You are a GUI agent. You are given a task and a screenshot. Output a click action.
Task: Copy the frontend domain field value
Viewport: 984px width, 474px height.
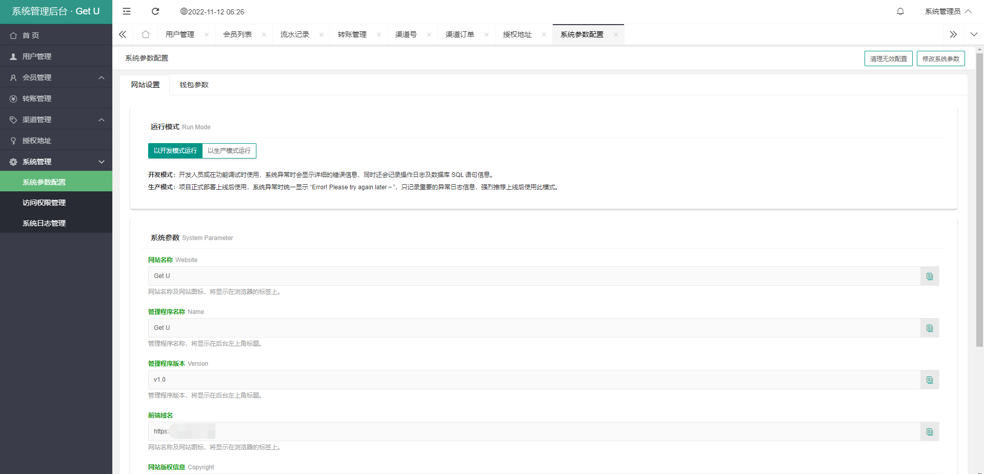pyautogui.click(x=929, y=431)
